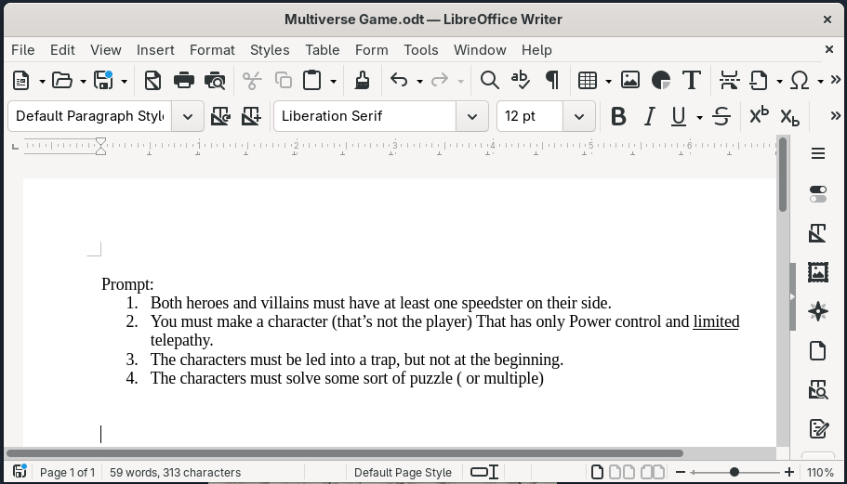Print the document

tap(184, 81)
